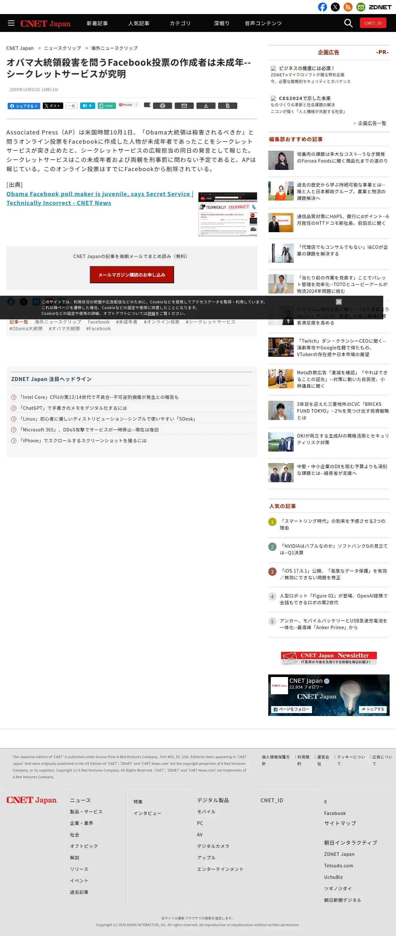Click シェアする on the Facebook widget
The height and width of the screenshot is (936, 396).
373,709
